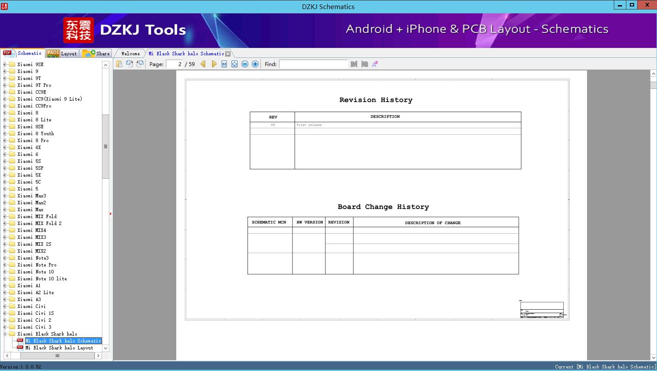Viewport: 657px width, 371px height.
Task: Select the Xiaomi A3 folder
Action: pyautogui.click(x=29, y=299)
